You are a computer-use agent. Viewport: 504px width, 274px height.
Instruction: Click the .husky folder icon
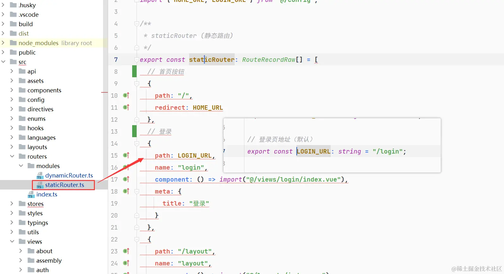click(13, 5)
